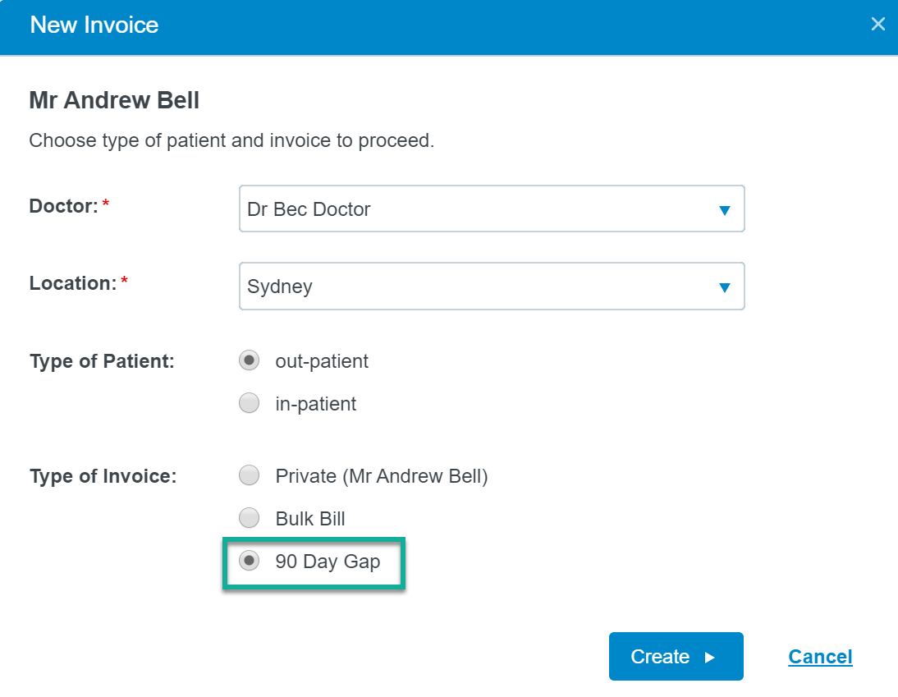898x697 pixels.
Task: Close the New Invoice dialog with X icon
Action: (x=877, y=24)
